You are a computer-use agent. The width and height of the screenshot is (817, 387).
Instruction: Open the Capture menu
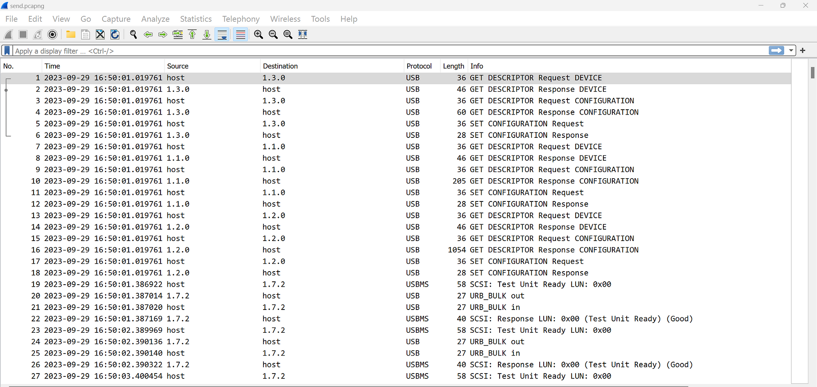[116, 19]
